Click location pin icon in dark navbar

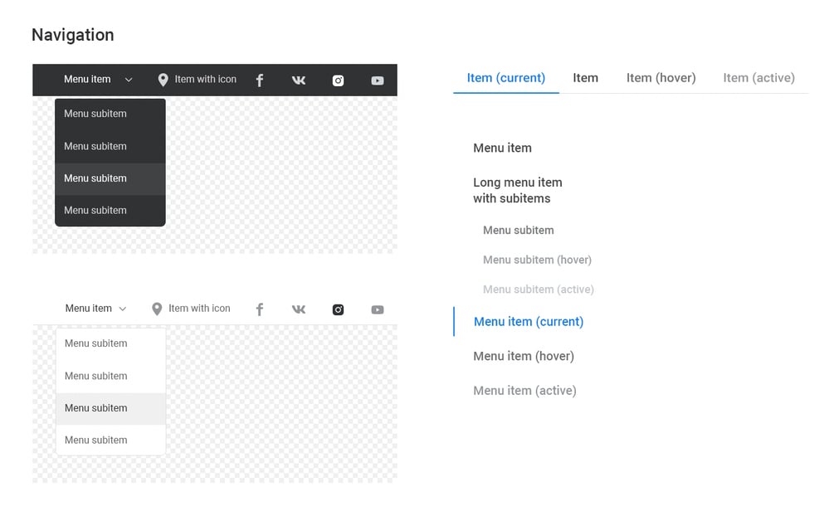[x=163, y=80]
